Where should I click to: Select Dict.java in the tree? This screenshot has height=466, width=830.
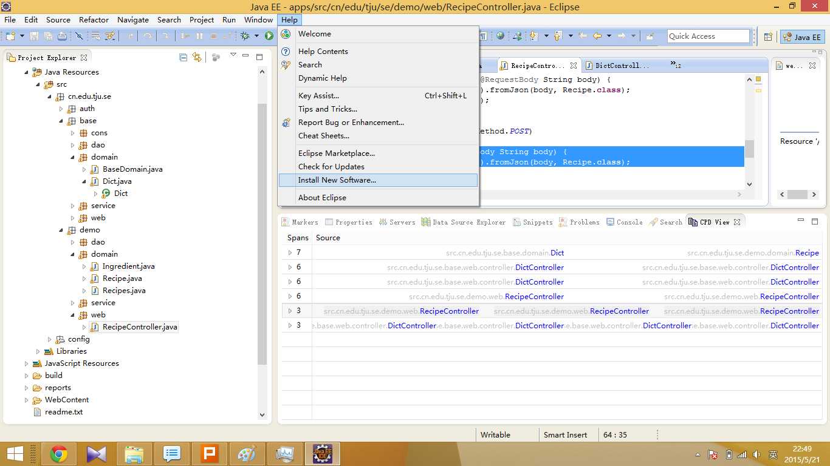click(117, 181)
